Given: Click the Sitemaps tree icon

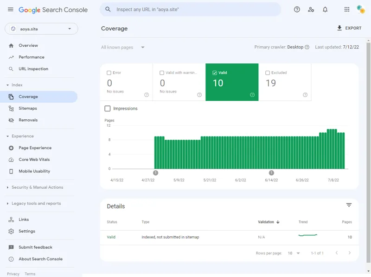Looking at the screenshot, I should (11, 109).
